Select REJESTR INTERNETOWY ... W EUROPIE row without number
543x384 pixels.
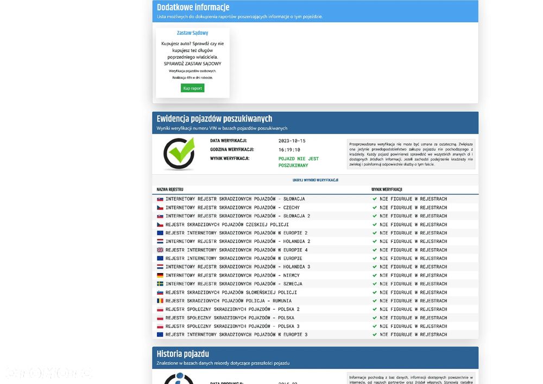coord(233,259)
